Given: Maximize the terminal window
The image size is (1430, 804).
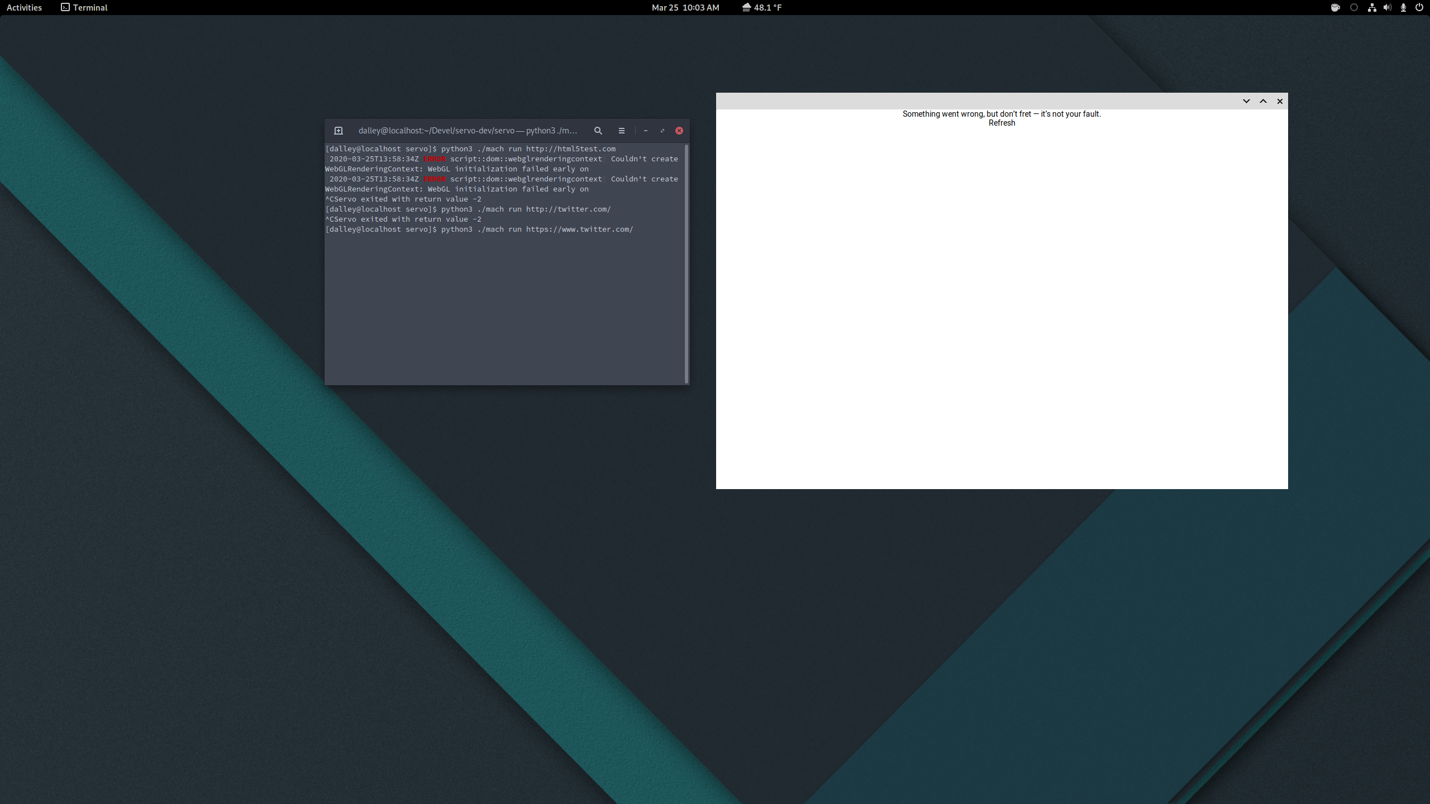Looking at the screenshot, I should tap(662, 131).
